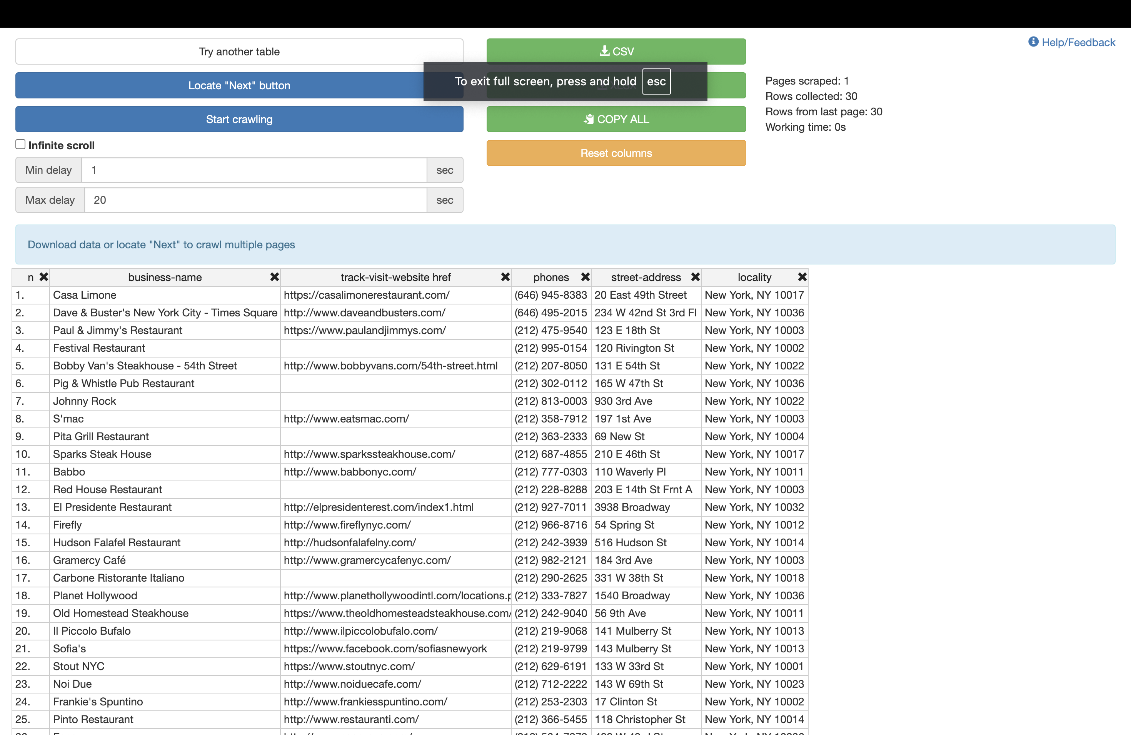Image resolution: width=1131 pixels, height=735 pixels.
Task: Remove track-visit-website href column X icon
Action: (505, 277)
